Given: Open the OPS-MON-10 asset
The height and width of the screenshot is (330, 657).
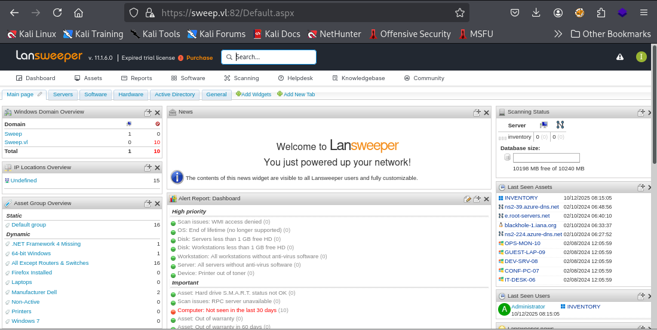Looking at the screenshot, I should [522, 243].
